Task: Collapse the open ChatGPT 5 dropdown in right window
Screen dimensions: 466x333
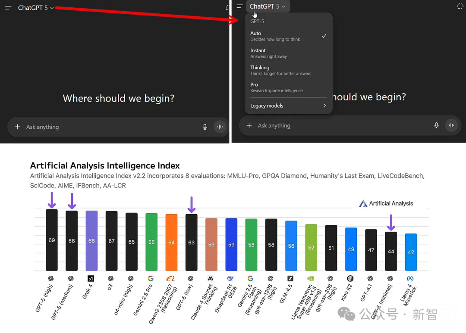Action: coord(268,6)
